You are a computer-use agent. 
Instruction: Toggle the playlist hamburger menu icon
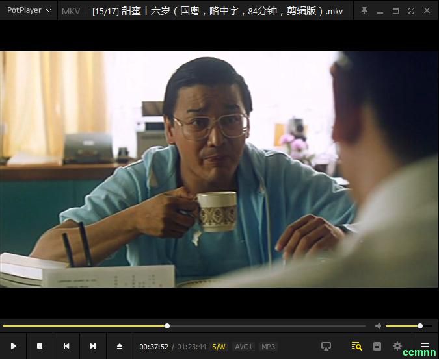425,346
